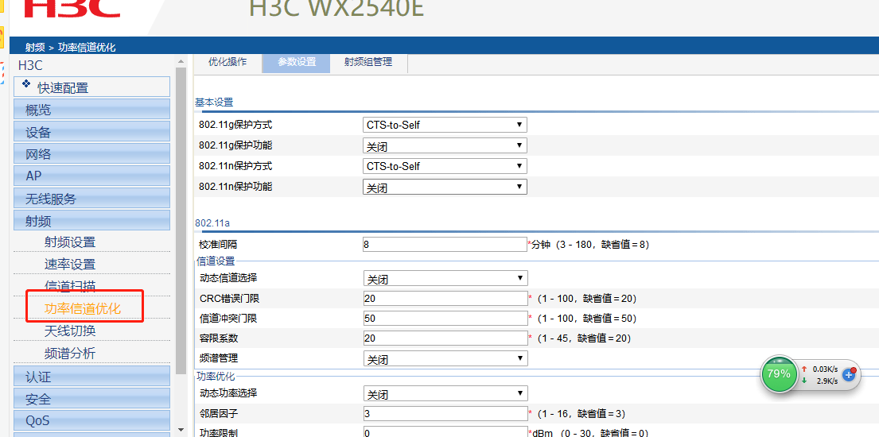Open the 动态信道选择 dropdown
The height and width of the screenshot is (437, 879).
pyautogui.click(x=445, y=278)
